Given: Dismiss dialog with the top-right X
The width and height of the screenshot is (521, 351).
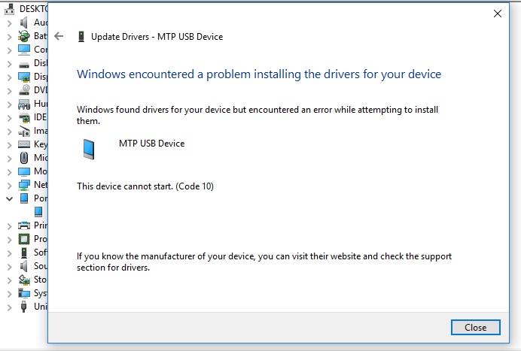Looking at the screenshot, I should point(498,14).
